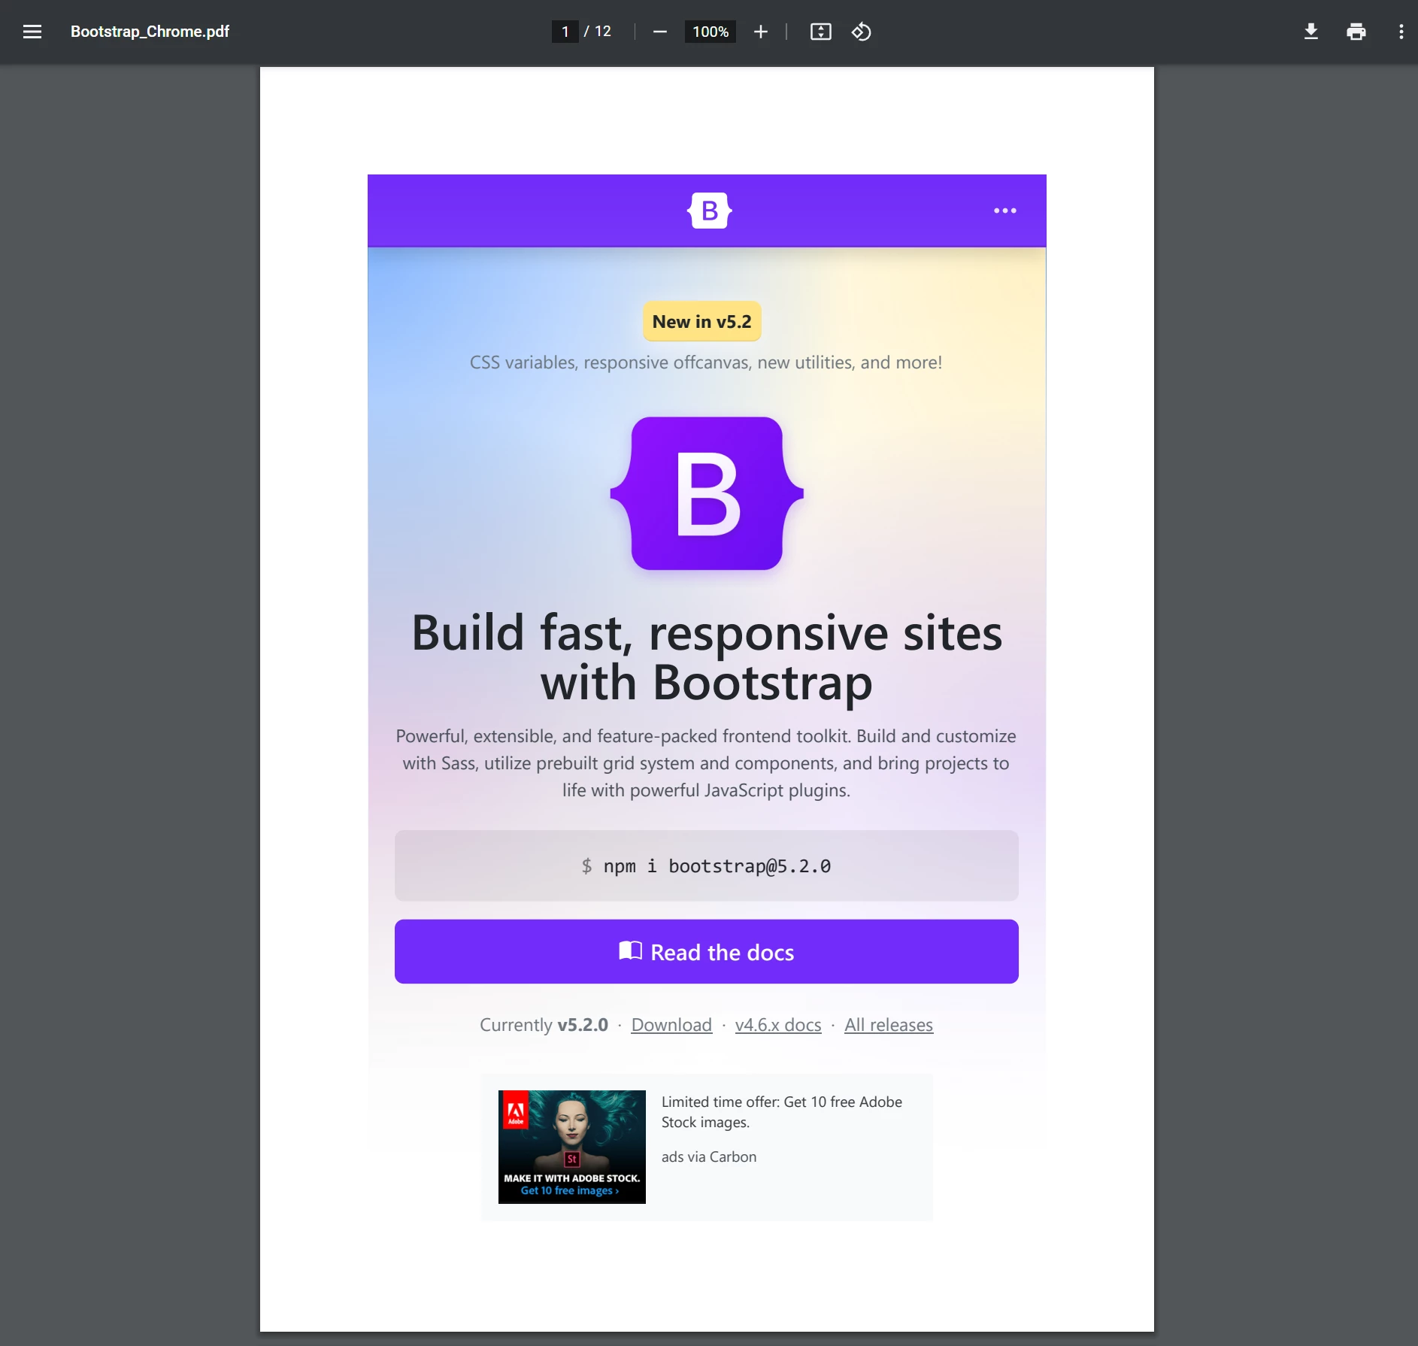Click the ads via Carbon link

point(708,1157)
